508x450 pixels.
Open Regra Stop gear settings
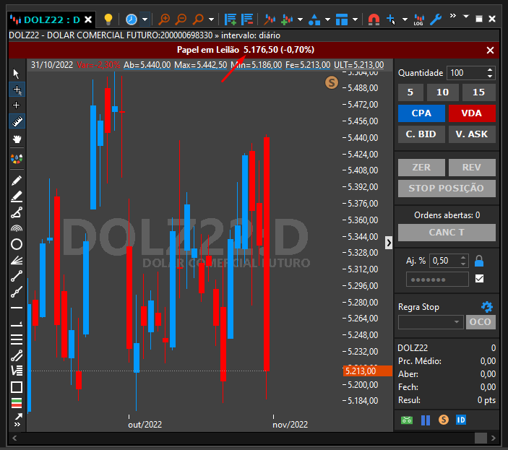pyautogui.click(x=486, y=306)
